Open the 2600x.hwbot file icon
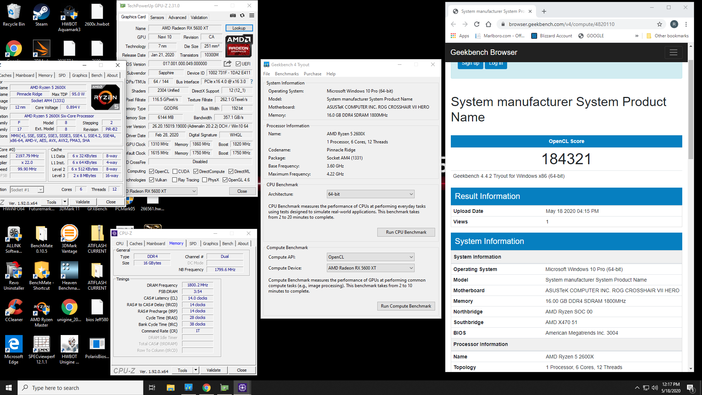 pos(97,15)
